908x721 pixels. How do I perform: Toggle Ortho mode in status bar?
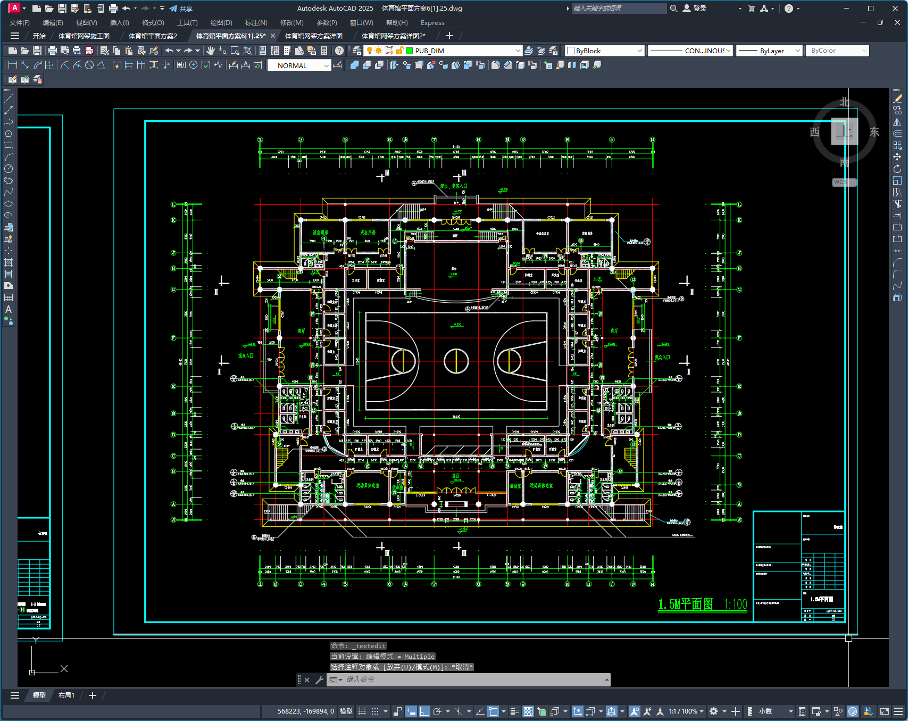424,711
